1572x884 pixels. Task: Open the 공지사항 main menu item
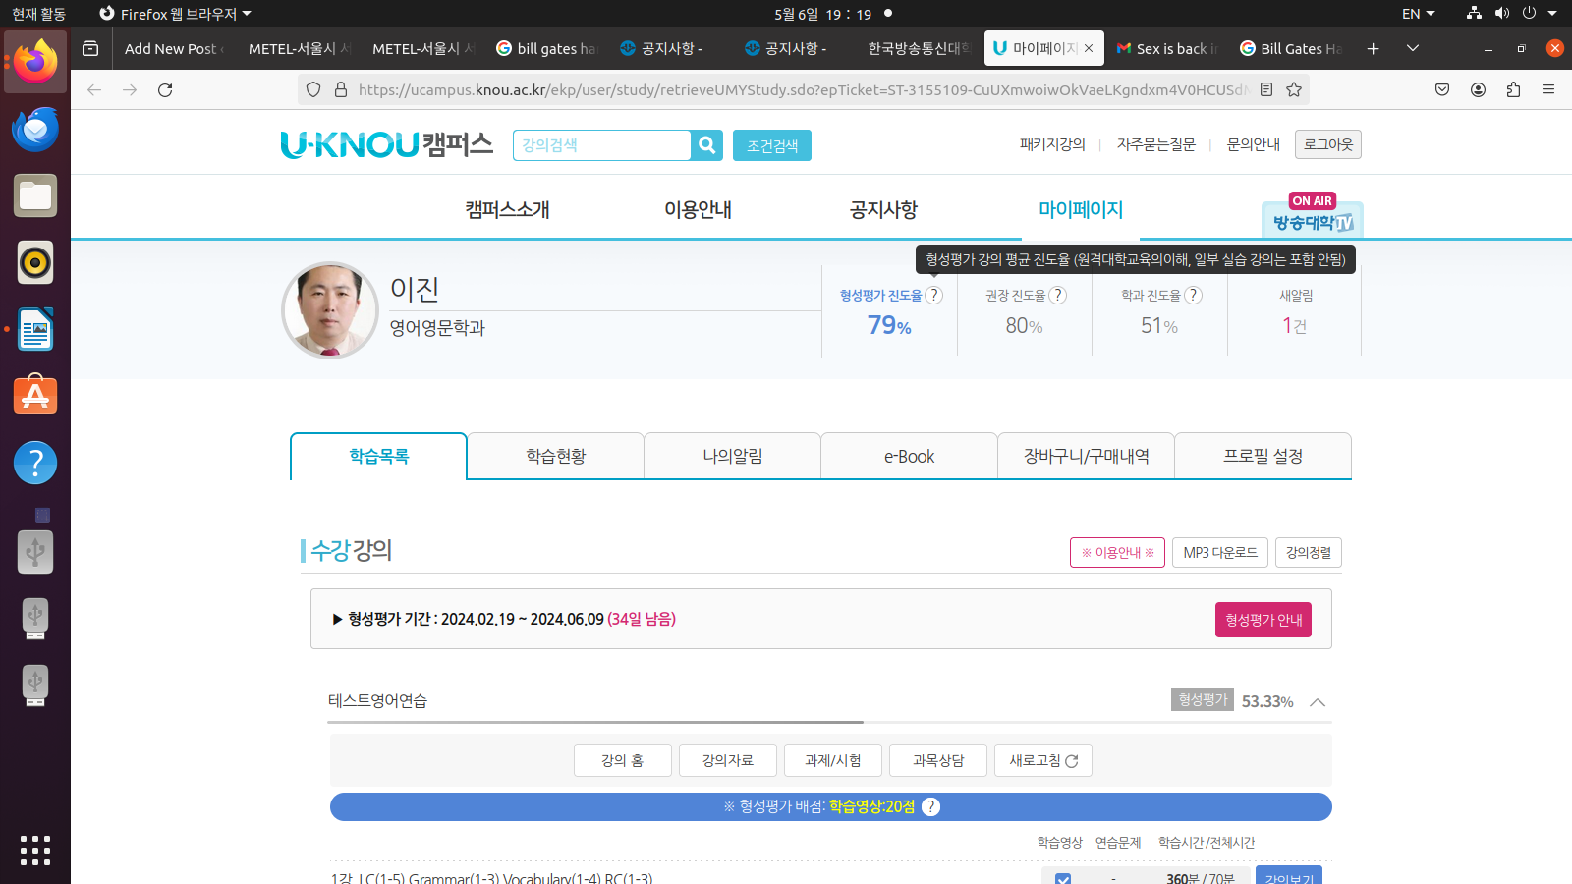882,209
